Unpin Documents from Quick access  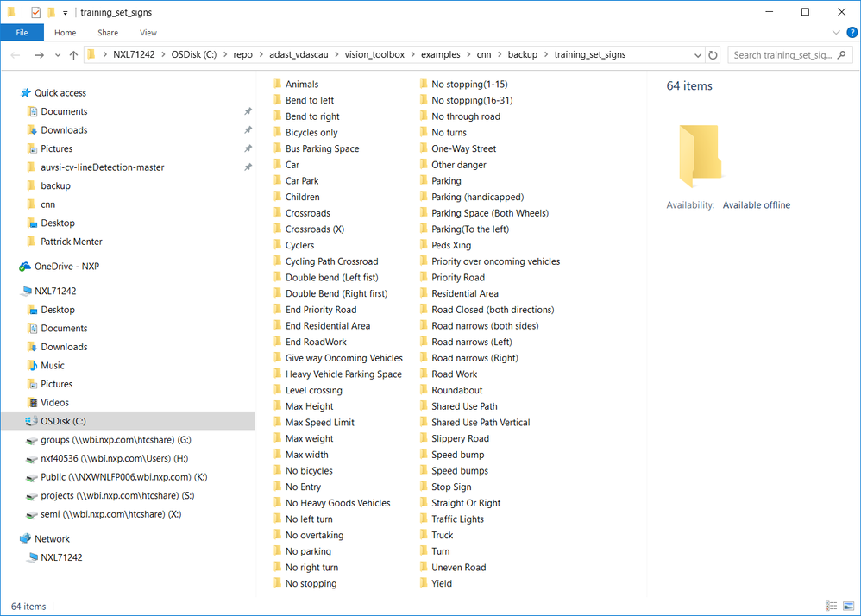click(x=248, y=111)
